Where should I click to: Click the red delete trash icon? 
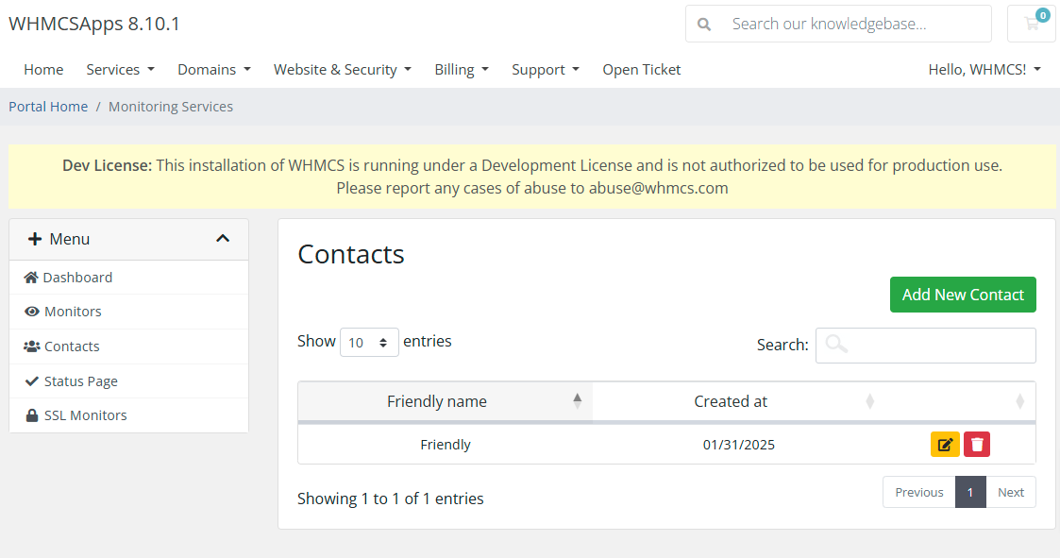977,445
